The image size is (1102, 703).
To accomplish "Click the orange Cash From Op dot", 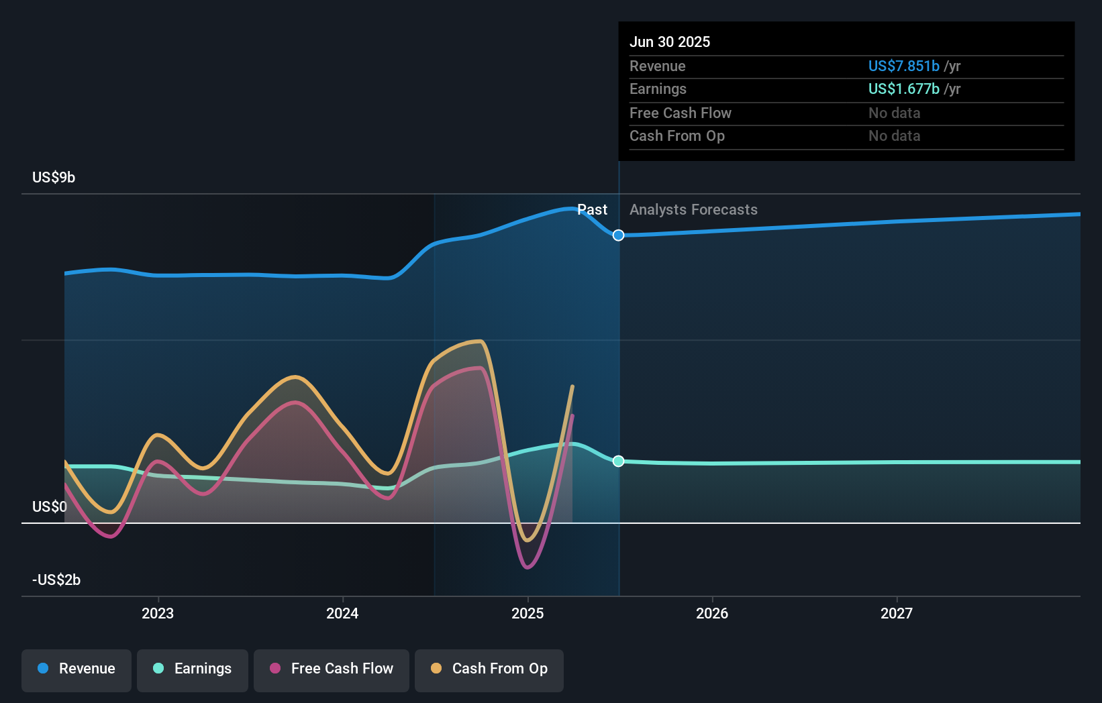I will coord(436,668).
